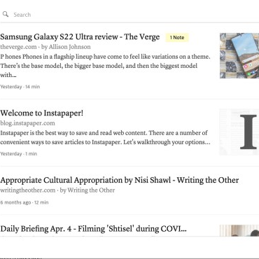Click the author name Allison Johnson
Screen dimensions: 259x259
pyautogui.click(x=69, y=47)
